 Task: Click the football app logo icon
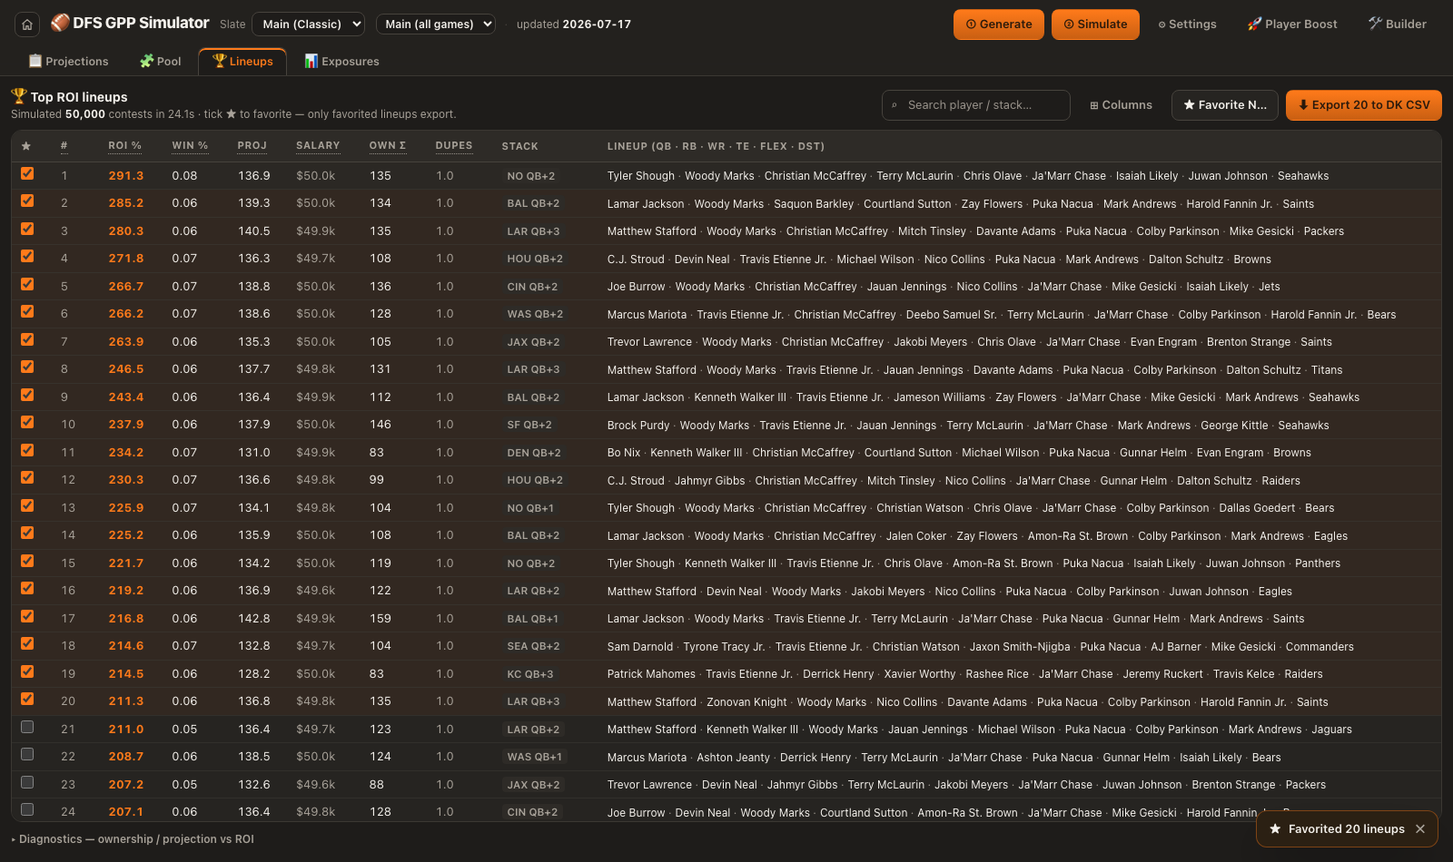tap(60, 23)
